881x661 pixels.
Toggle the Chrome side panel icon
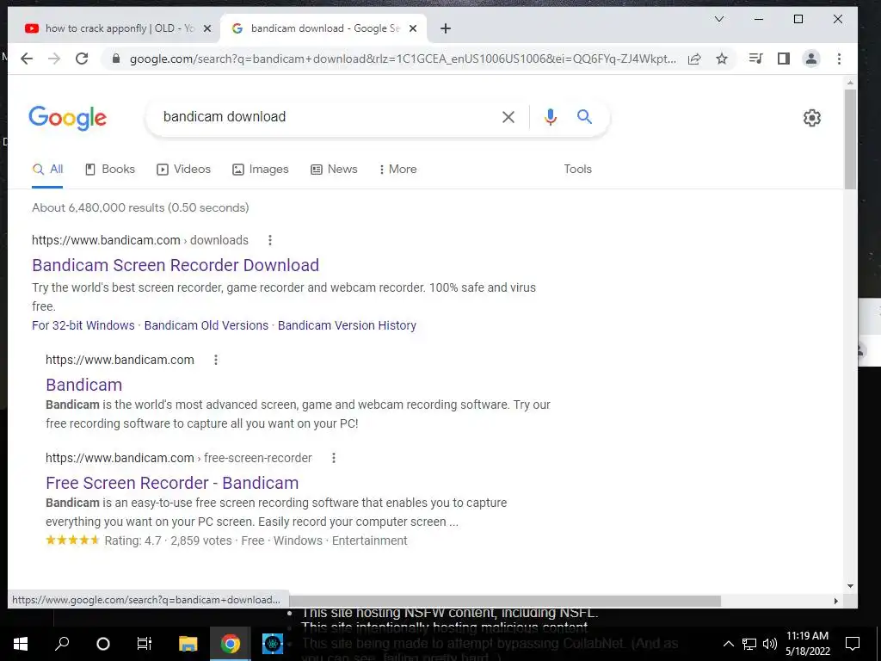[784, 59]
